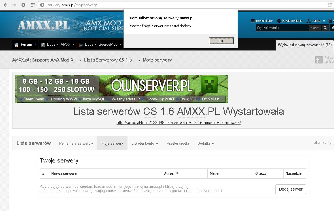This screenshot has height=211, width=334.
Task: Click the Powiadomienia alert icon
Action: [279, 21]
